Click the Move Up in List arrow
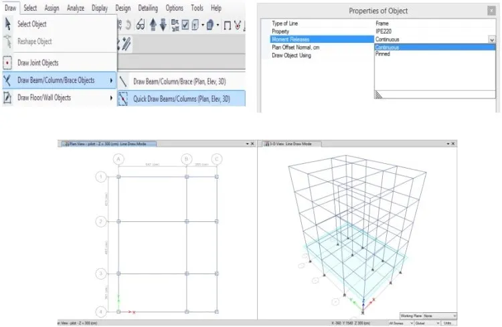This screenshot has height=327, width=502. 153,25
